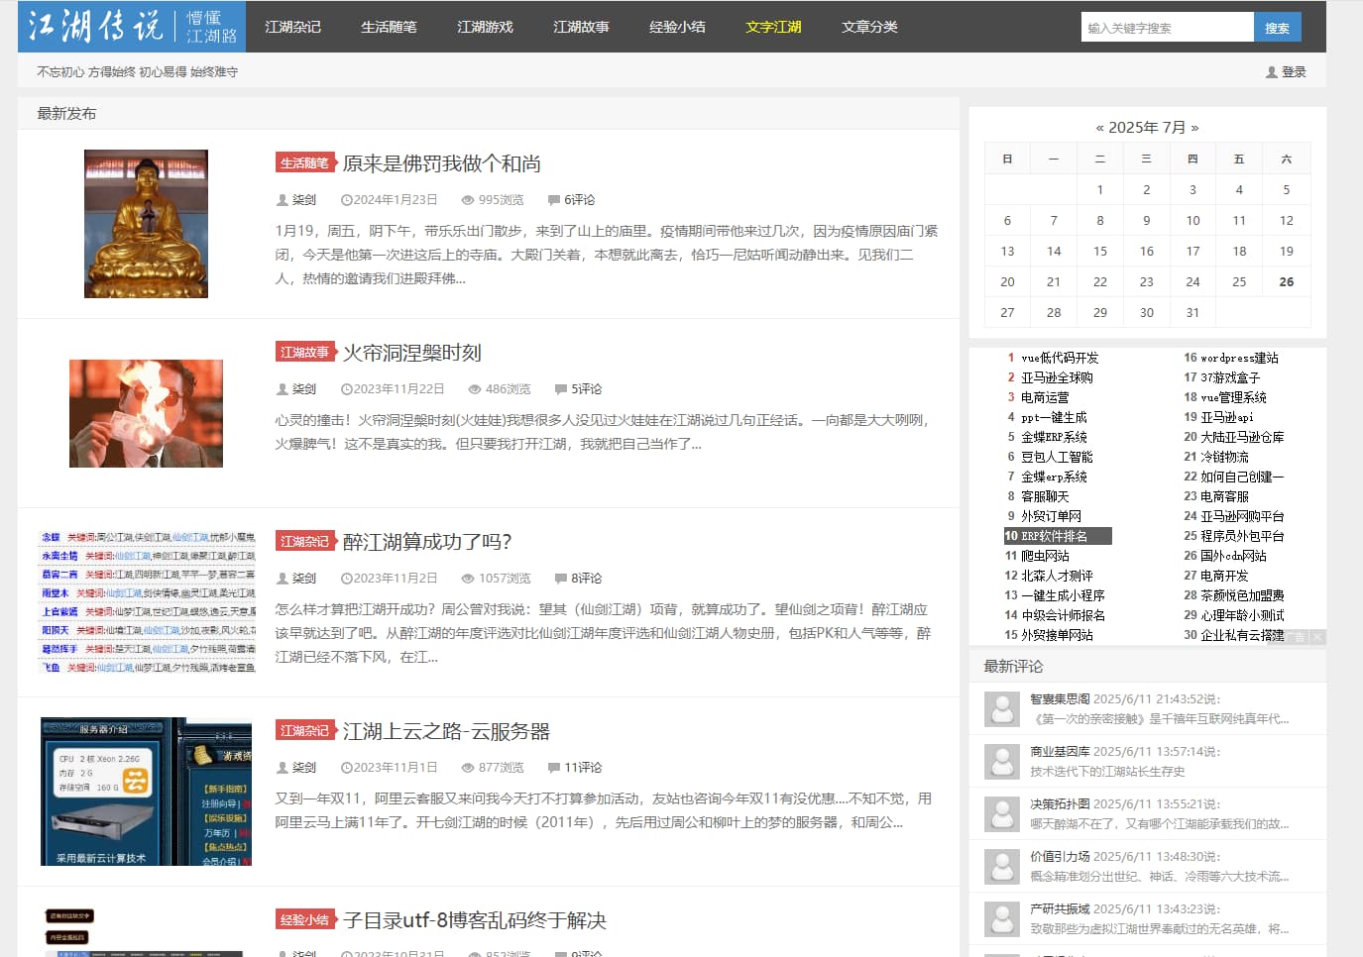Go to next month with » arrow
The image size is (1363, 957).
[1198, 127]
